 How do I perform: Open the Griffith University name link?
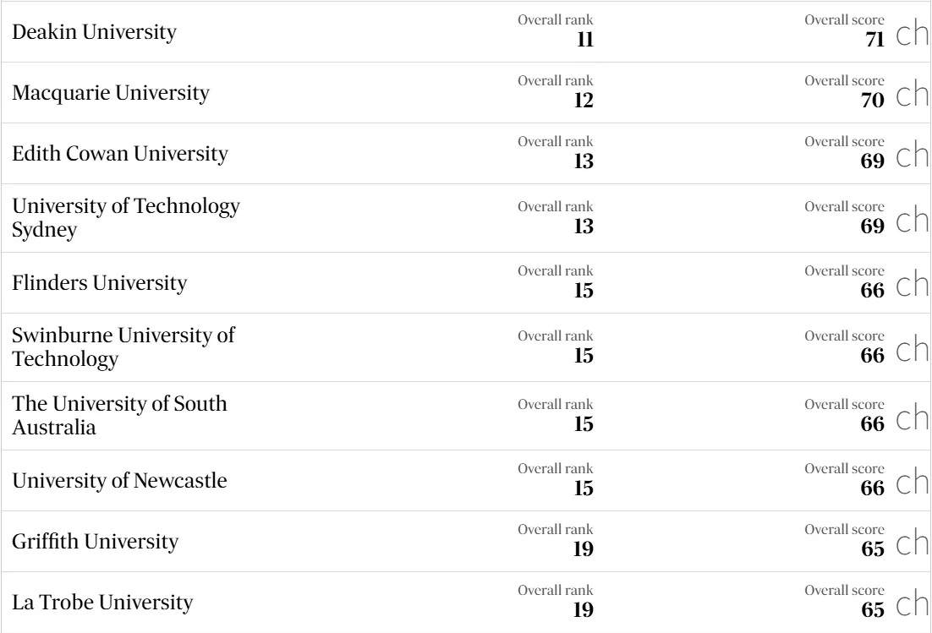pyautogui.click(x=95, y=541)
